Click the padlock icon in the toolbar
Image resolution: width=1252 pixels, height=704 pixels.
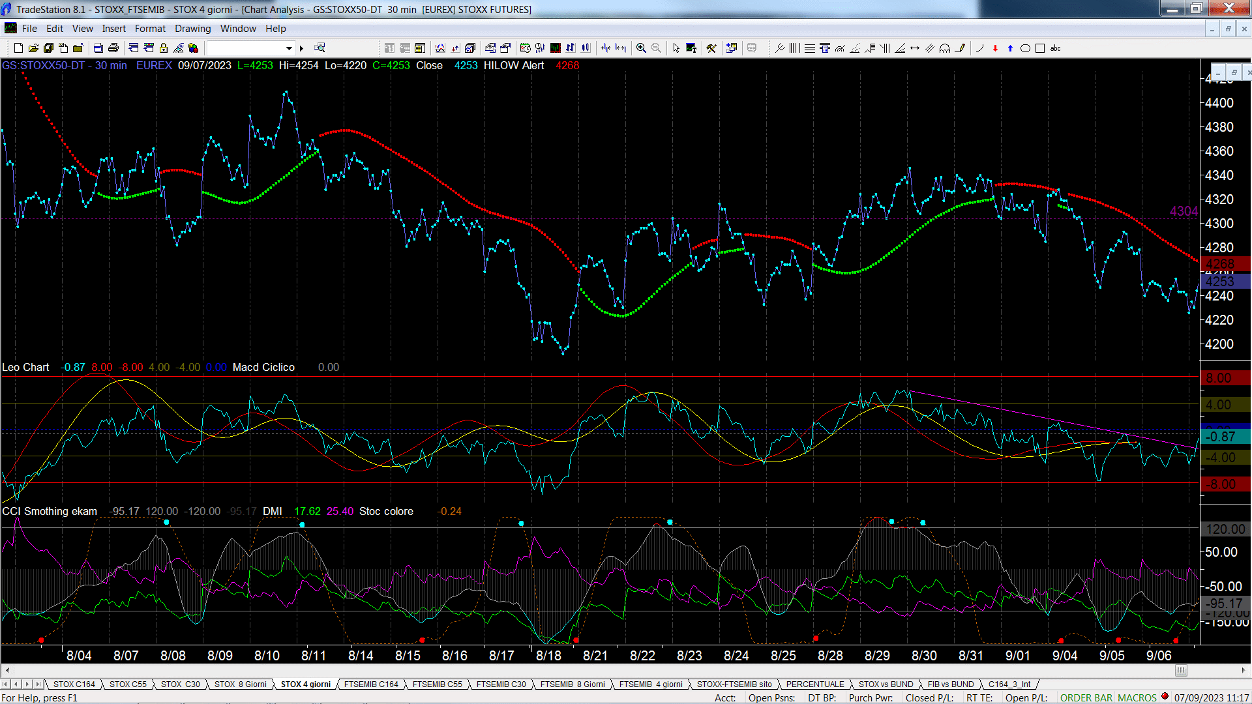tap(164, 48)
